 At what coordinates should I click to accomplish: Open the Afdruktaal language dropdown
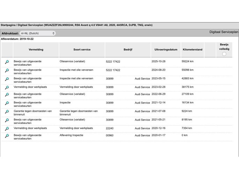37,33
